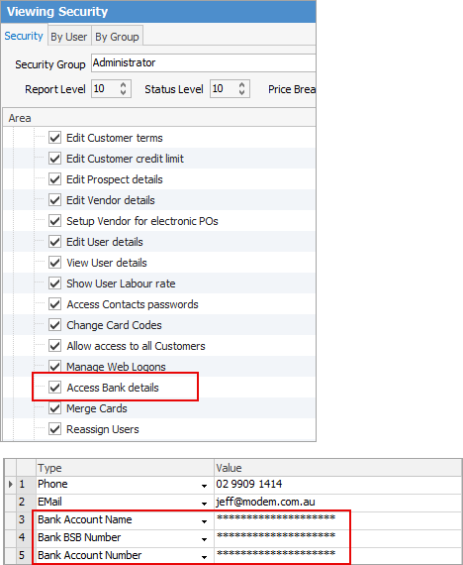Select the Merge Cards row label
The width and height of the screenshot is (463, 565).
coord(97,408)
